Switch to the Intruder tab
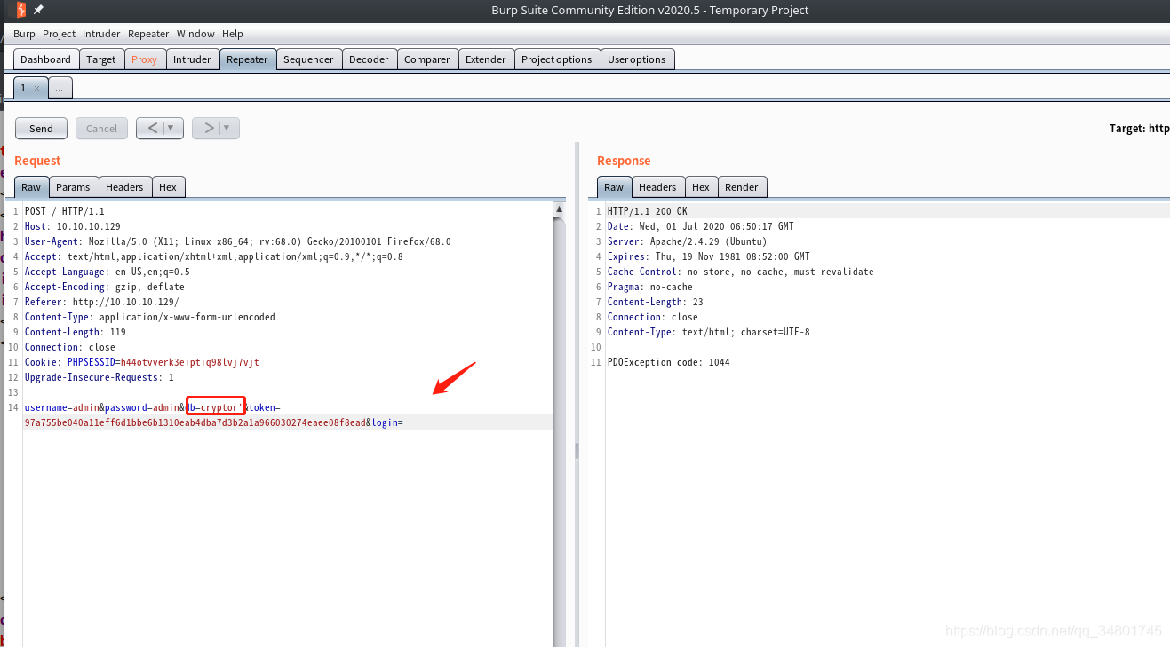 point(192,59)
